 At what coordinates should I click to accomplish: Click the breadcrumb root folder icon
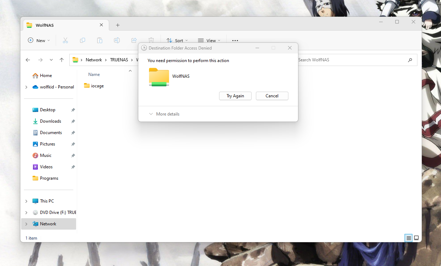pyautogui.click(x=75, y=60)
